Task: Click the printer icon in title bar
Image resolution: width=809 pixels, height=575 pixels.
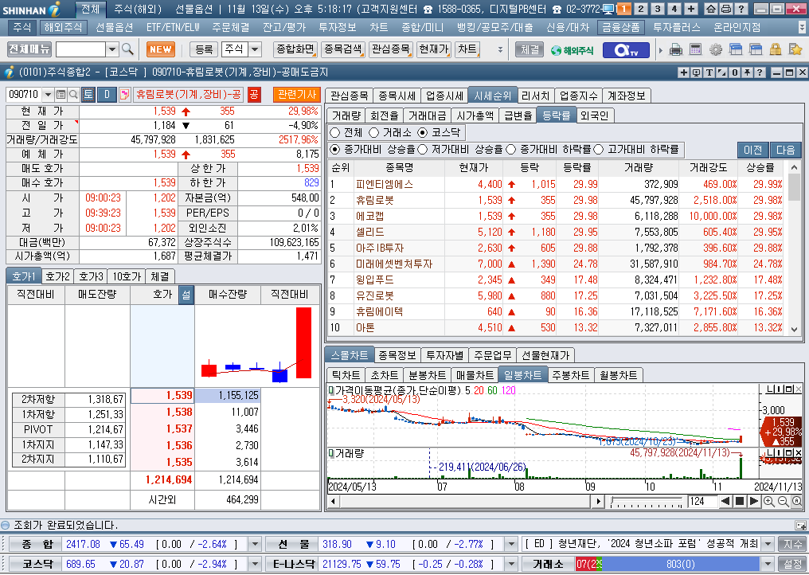Action: (x=726, y=9)
